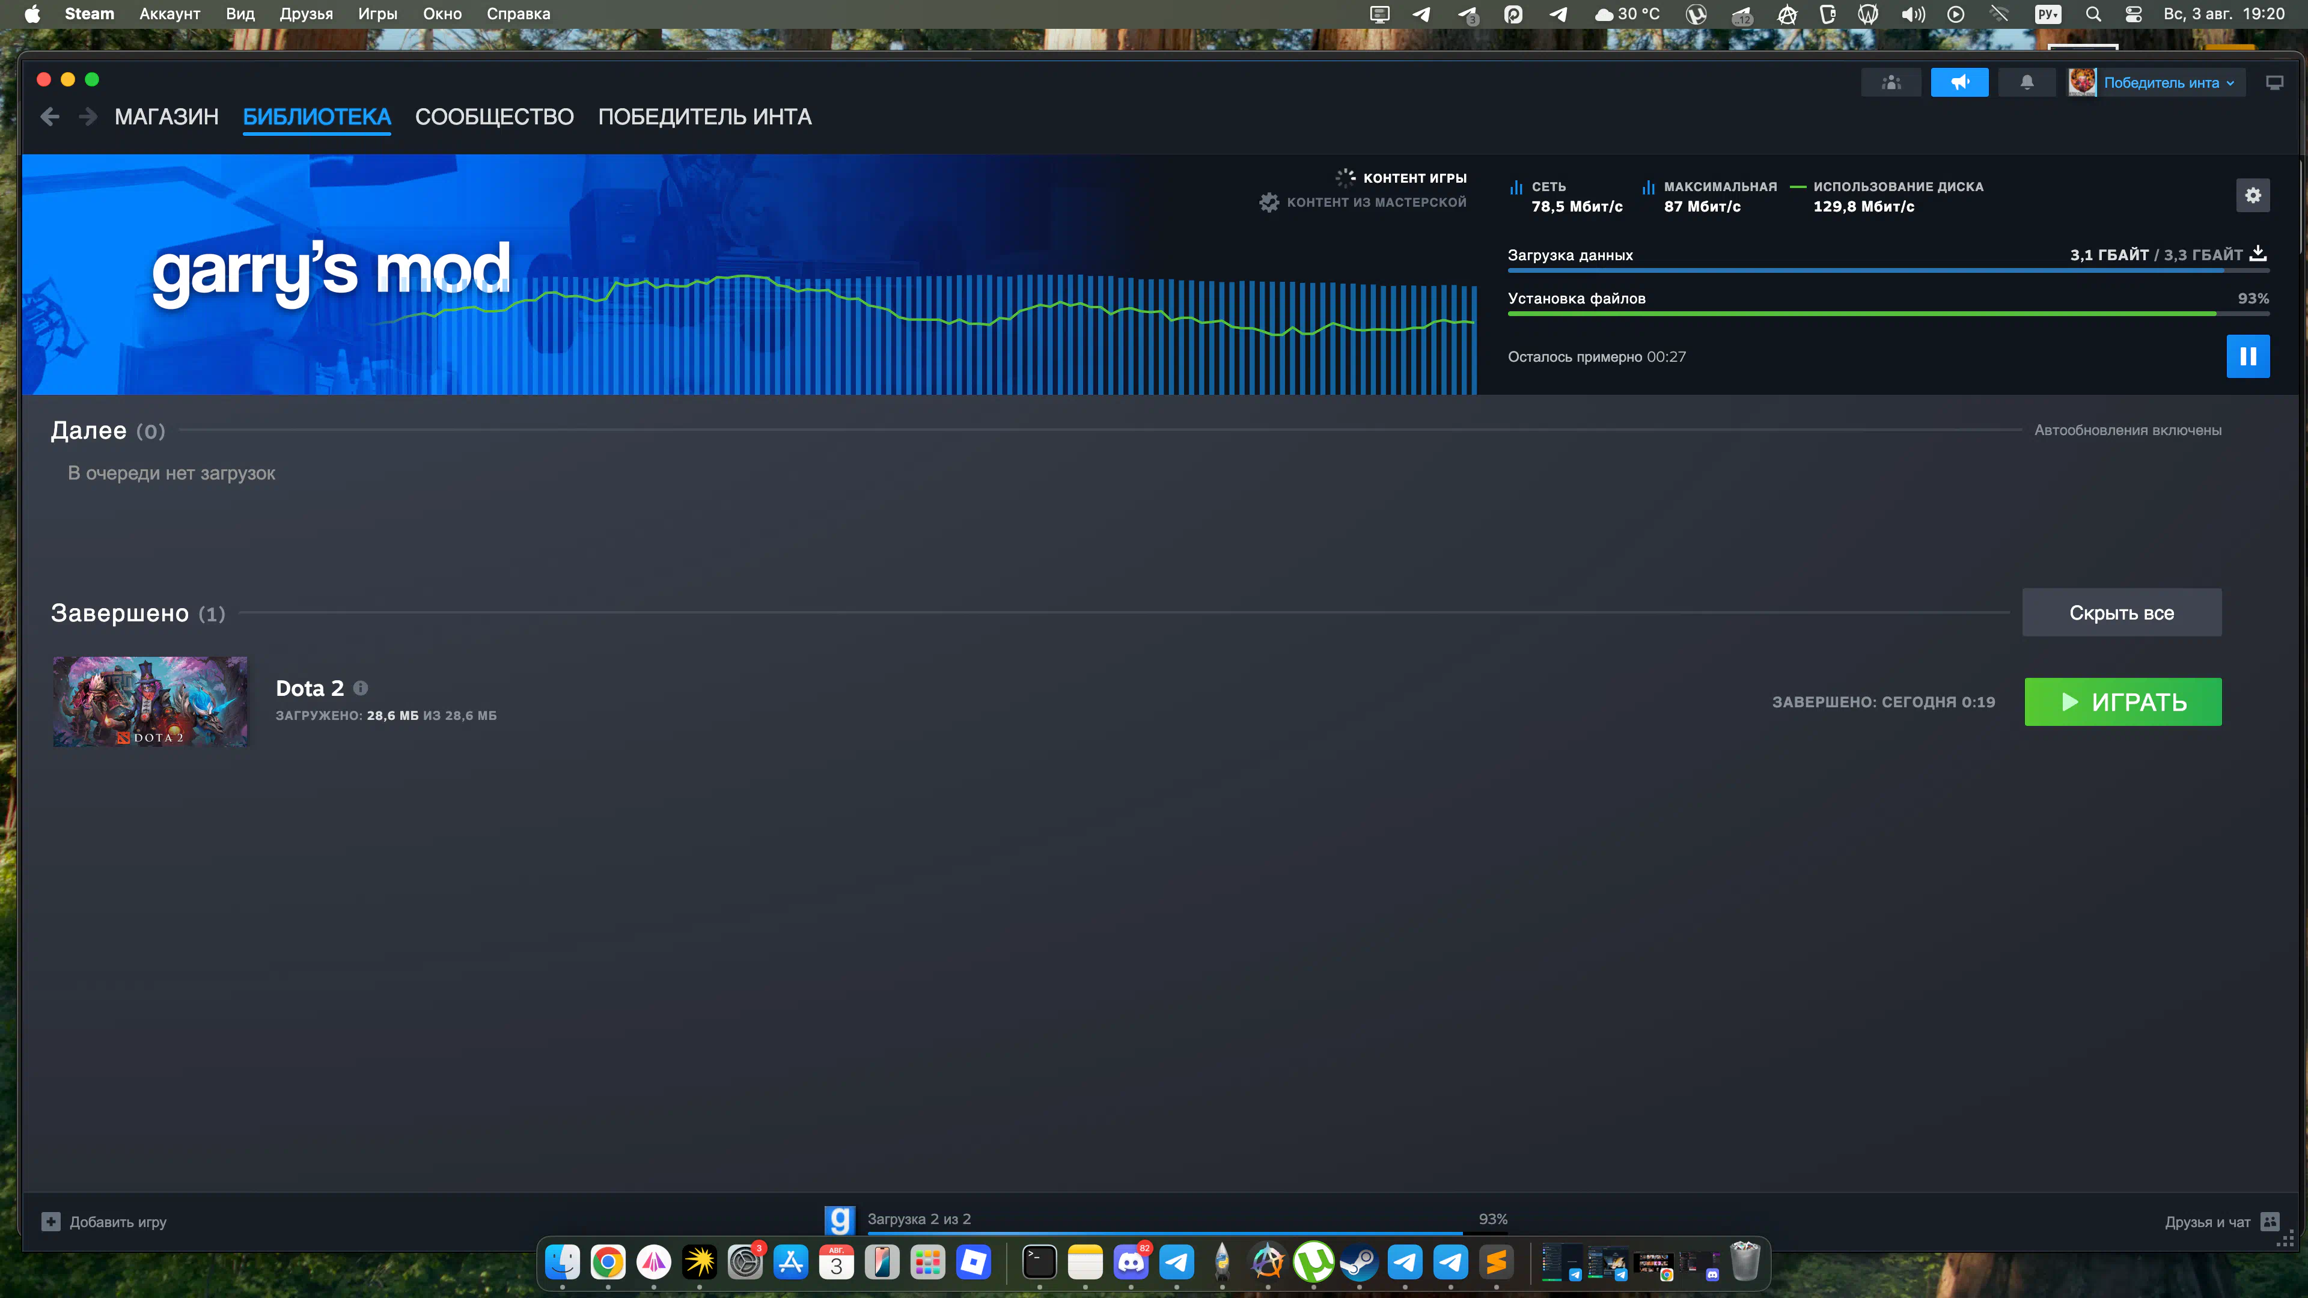Open the Steam menu in the menu bar
Viewport: 2308px width, 1298px height.
pos(90,14)
